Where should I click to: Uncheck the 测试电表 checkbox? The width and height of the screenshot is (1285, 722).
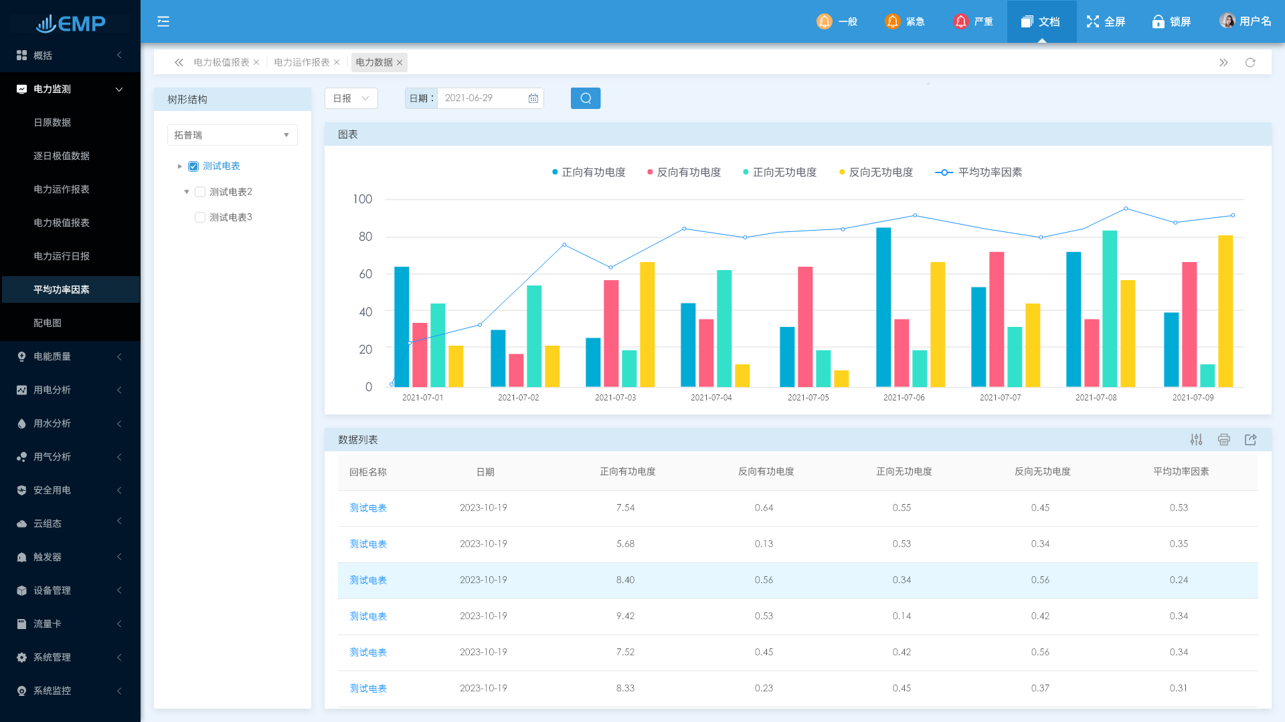click(193, 166)
